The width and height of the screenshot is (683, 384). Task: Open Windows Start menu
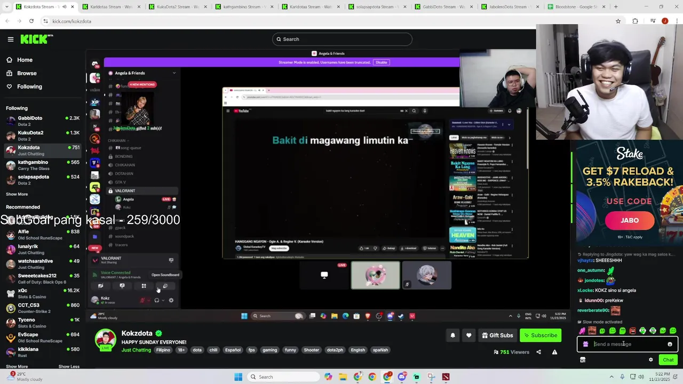click(238, 377)
